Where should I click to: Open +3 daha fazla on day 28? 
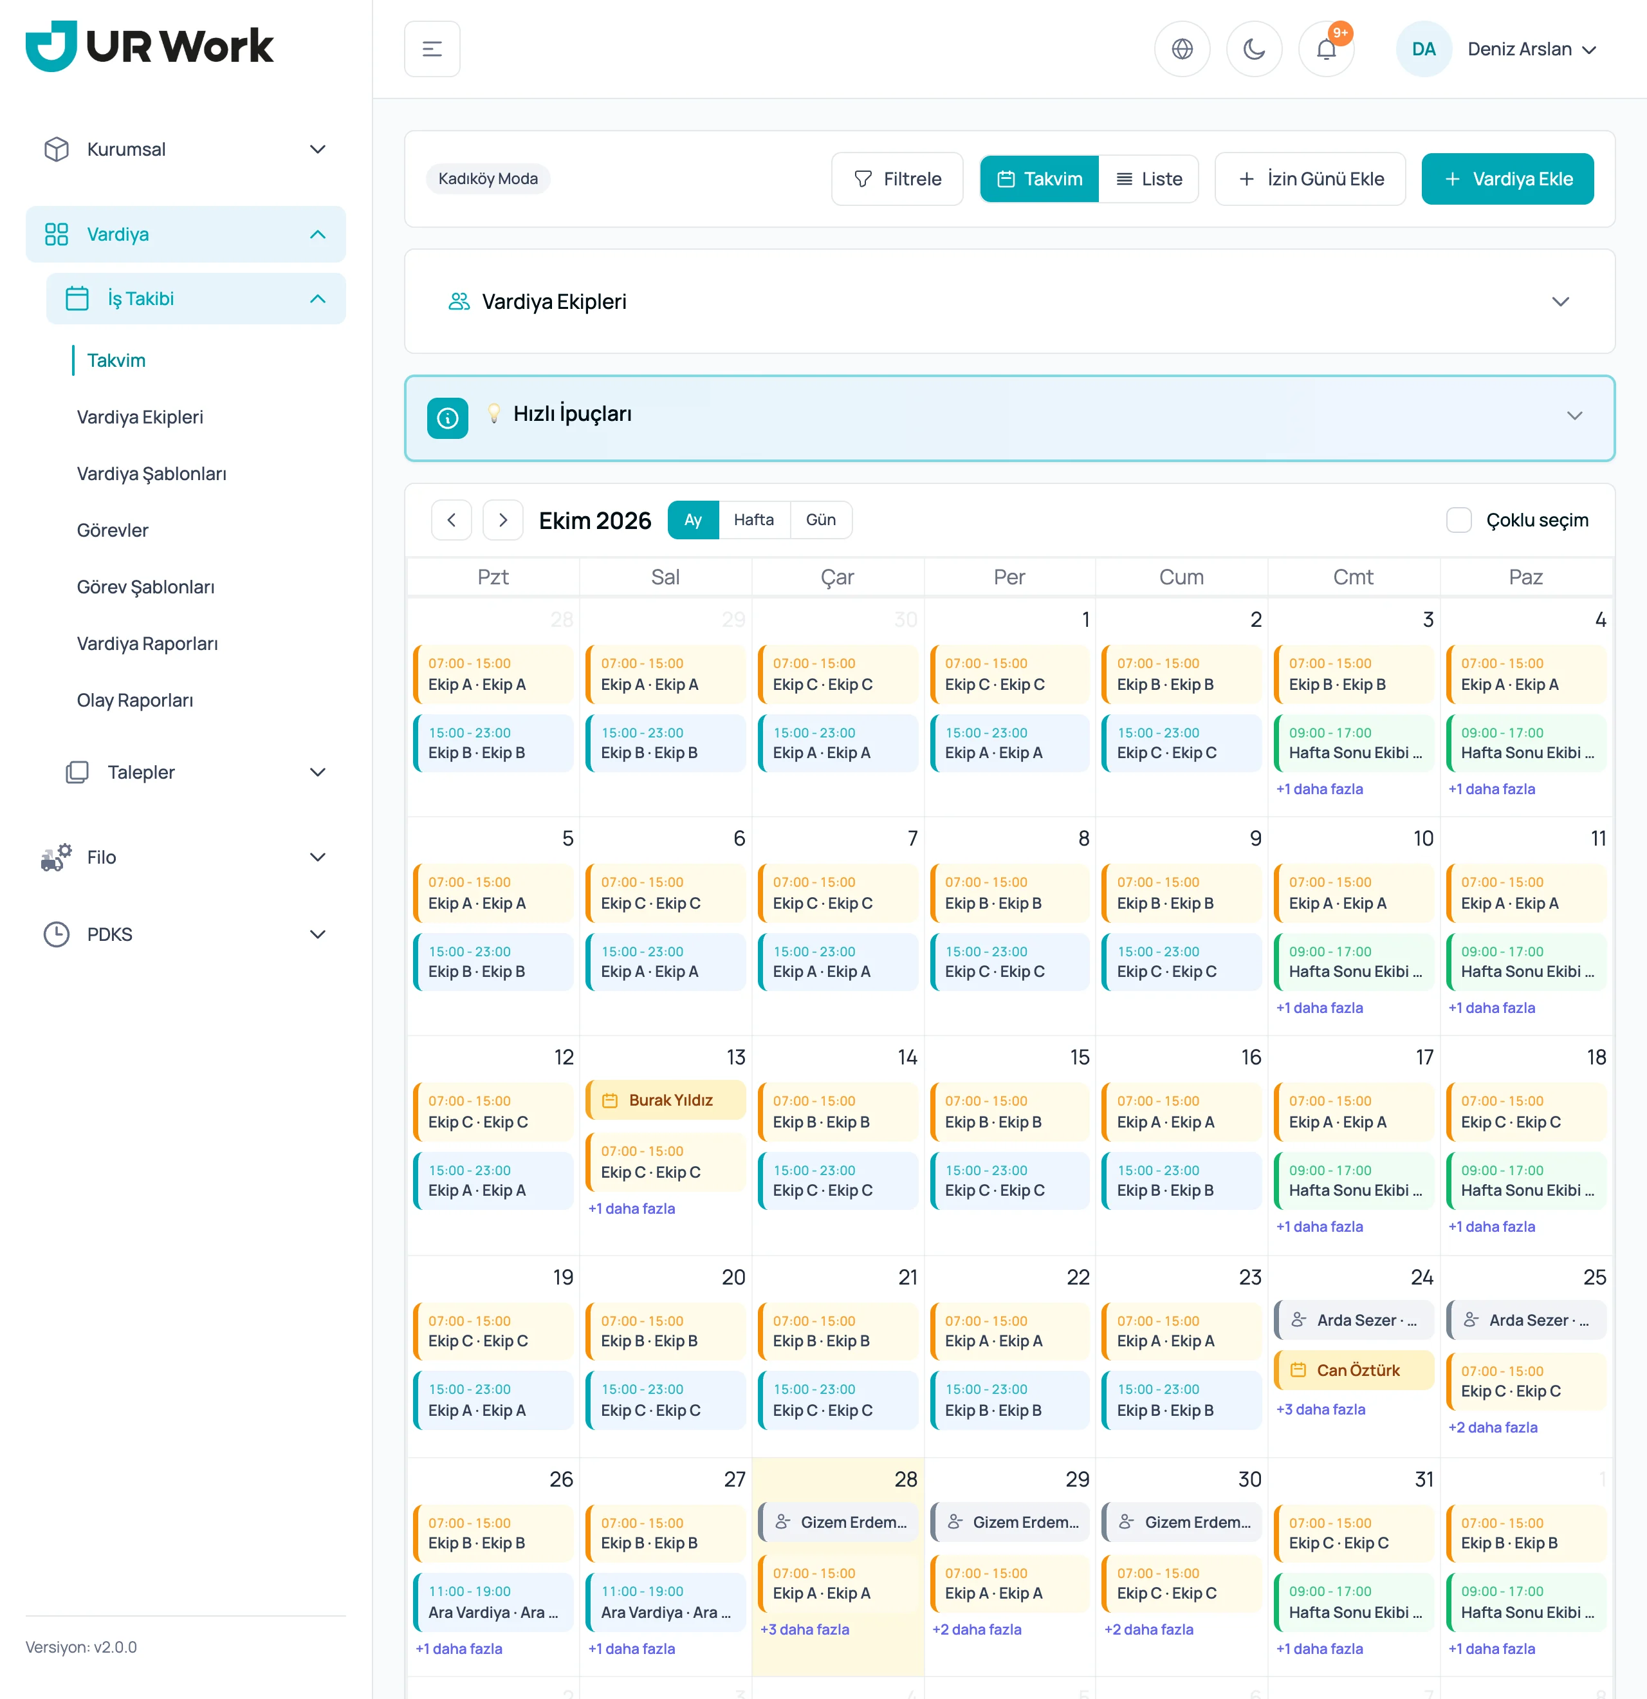[x=804, y=1629]
